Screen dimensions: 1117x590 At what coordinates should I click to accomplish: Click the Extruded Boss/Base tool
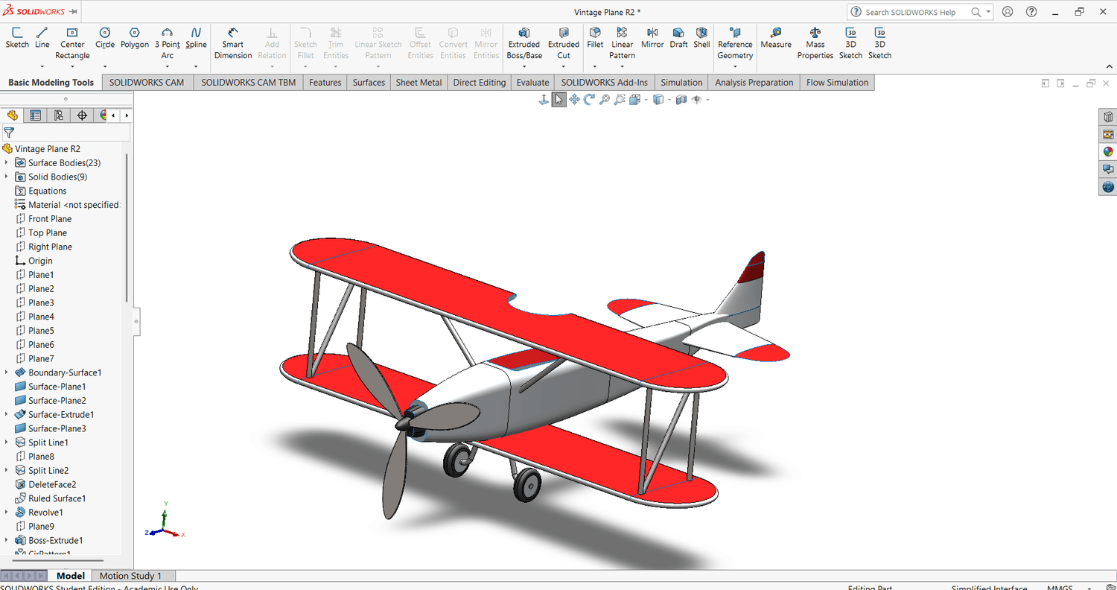tap(524, 44)
